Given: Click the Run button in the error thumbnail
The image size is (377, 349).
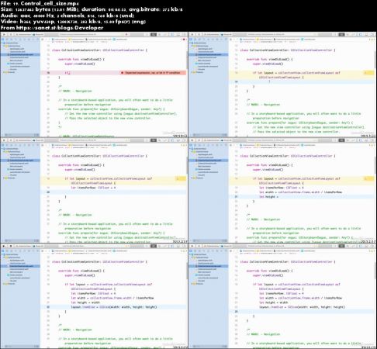Looking at the screenshot, I should tap(4, 34).
